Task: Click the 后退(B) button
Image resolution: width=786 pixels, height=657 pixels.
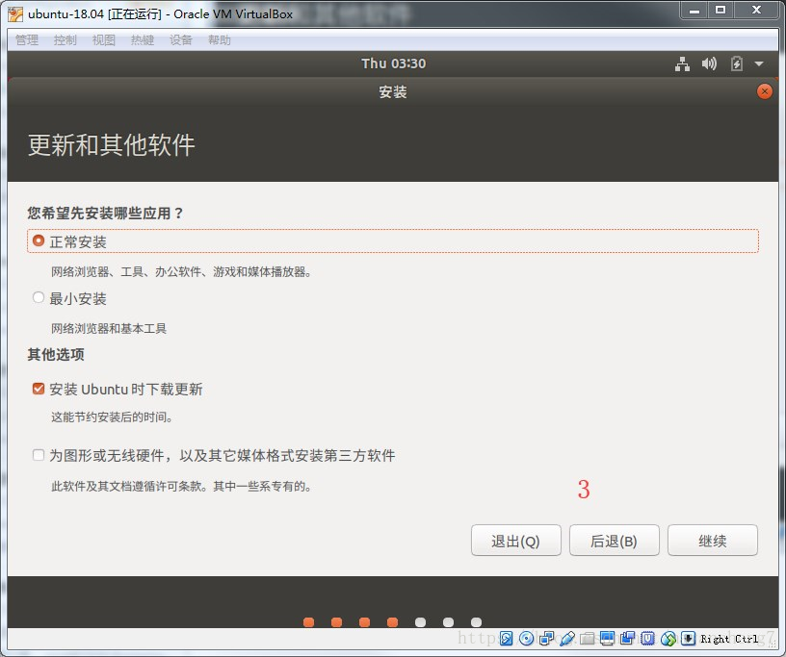Action: (614, 540)
